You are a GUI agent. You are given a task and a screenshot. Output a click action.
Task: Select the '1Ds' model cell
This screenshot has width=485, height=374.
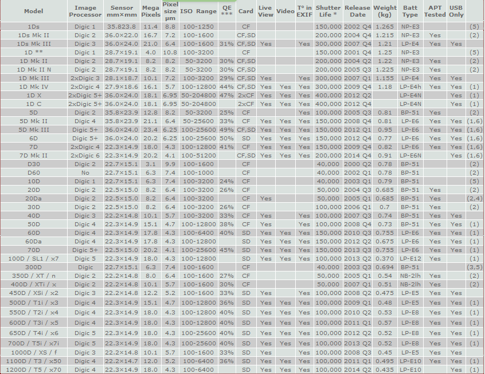click(x=33, y=26)
